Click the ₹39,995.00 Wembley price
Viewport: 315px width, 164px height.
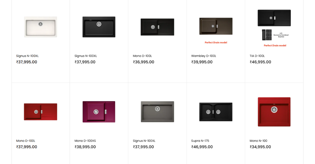click(202, 62)
